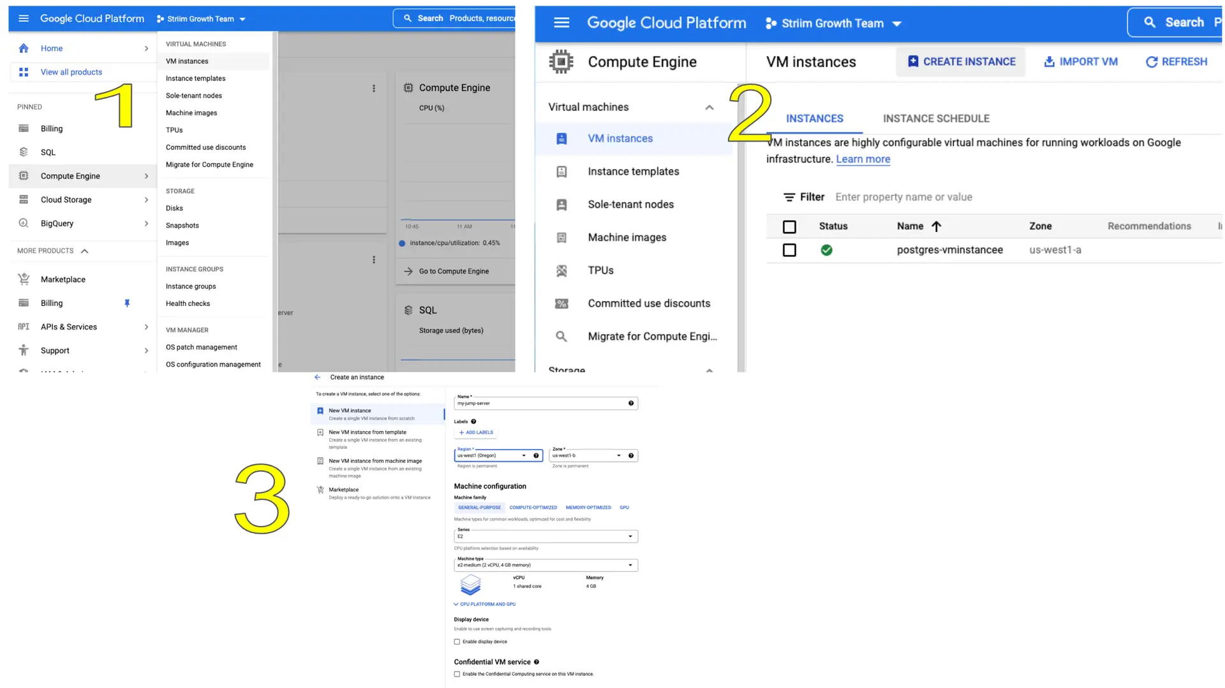Enable display device checkbox
The height and width of the screenshot is (688, 1225).
457,642
